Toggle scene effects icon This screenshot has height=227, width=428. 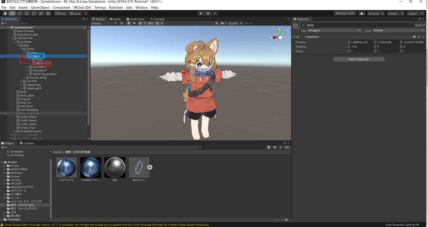[140, 23]
